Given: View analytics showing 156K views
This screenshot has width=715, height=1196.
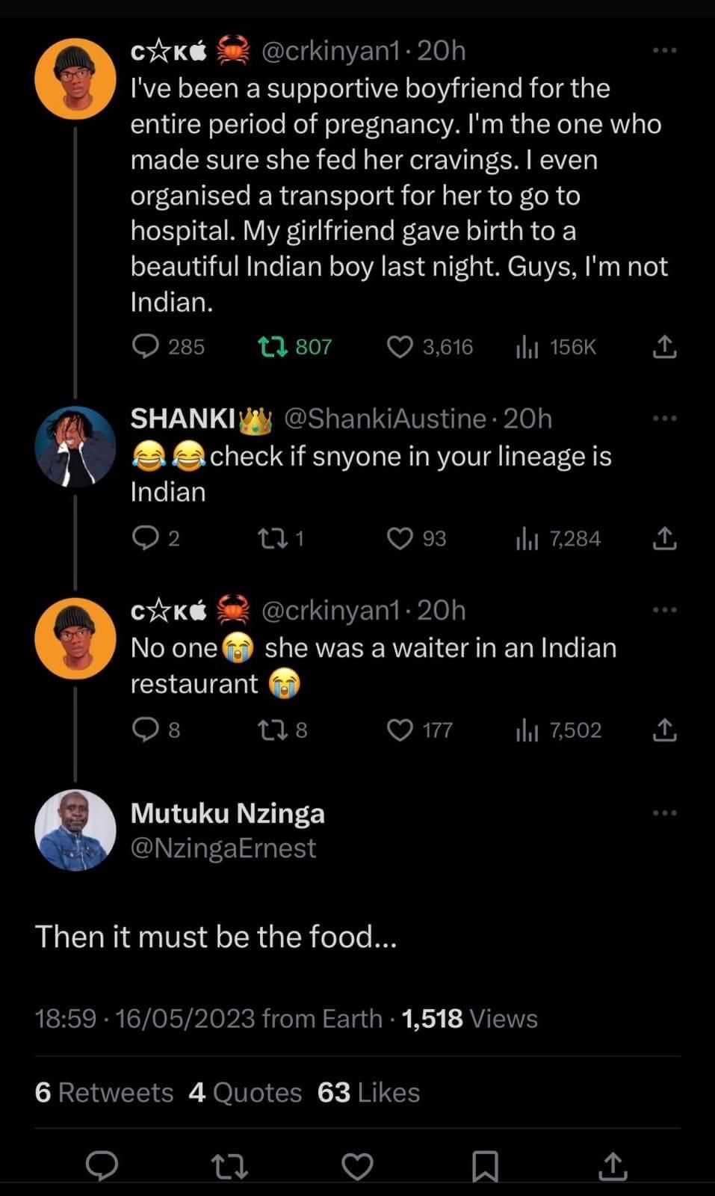Looking at the screenshot, I should click(x=527, y=347).
